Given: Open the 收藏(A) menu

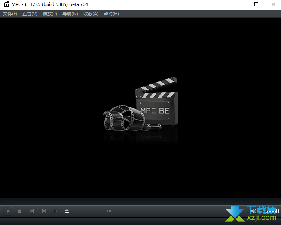Looking at the screenshot, I should pyautogui.click(x=91, y=14).
